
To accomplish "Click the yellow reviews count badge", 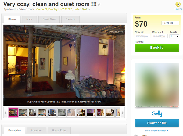I will click(178, 5).
